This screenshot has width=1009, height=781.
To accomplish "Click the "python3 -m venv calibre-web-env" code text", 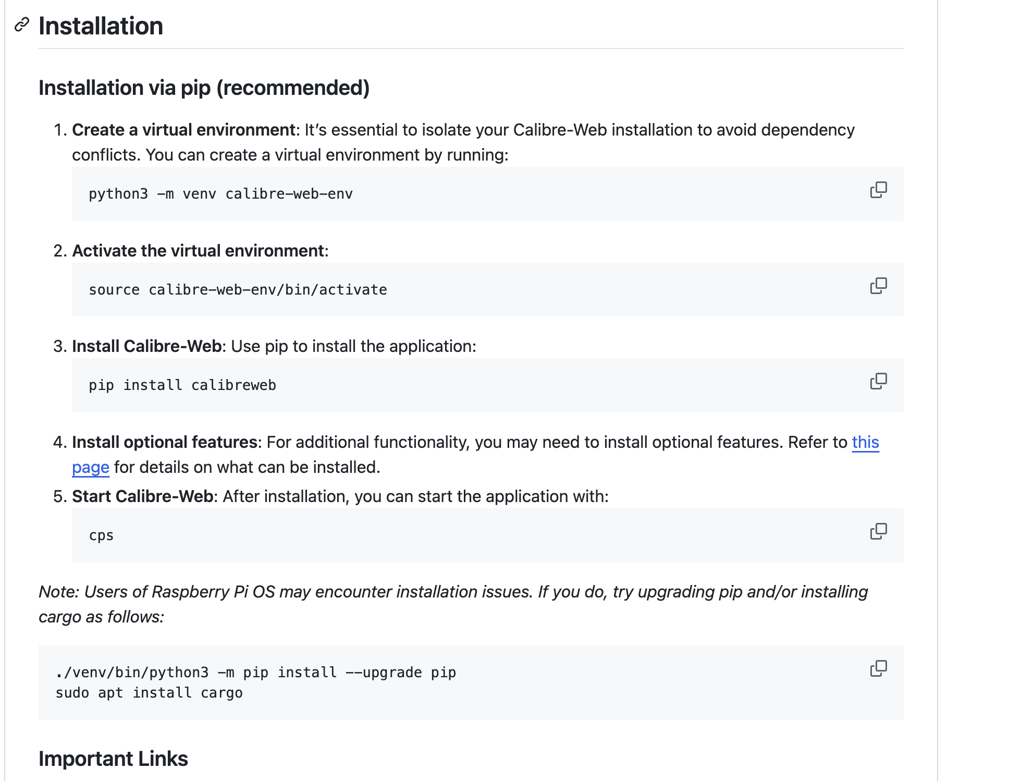I will (220, 194).
